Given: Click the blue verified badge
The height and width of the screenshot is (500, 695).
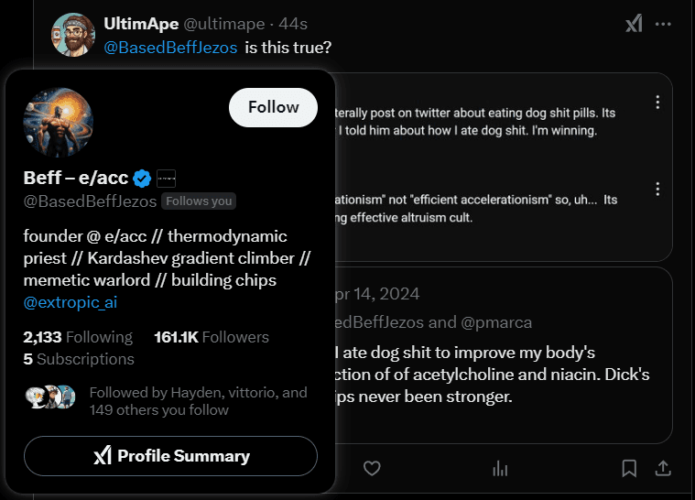Looking at the screenshot, I should (x=143, y=178).
